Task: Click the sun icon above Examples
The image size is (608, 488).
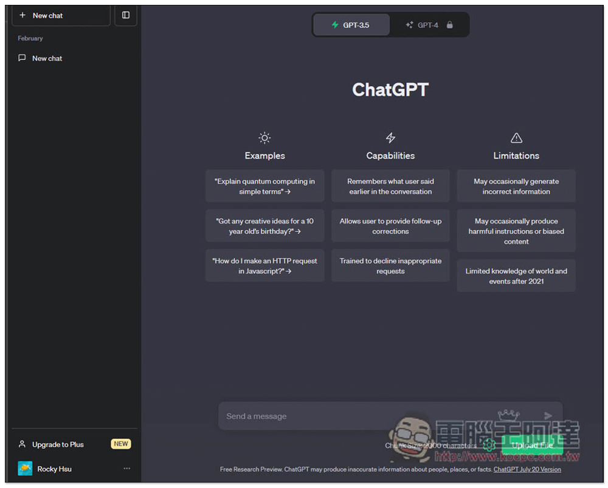Action: (x=264, y=138)
